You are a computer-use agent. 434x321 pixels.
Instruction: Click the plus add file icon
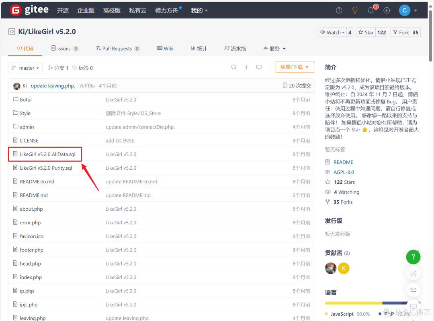[246, 67]
